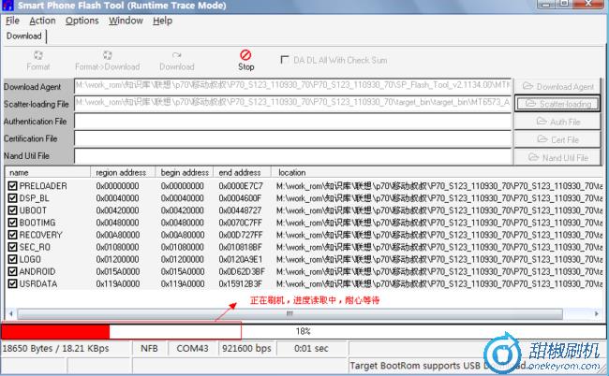609x376 pixels.
Task: Toggle the RECOVERY partition checkbox
Action: [x=12, y=235]
